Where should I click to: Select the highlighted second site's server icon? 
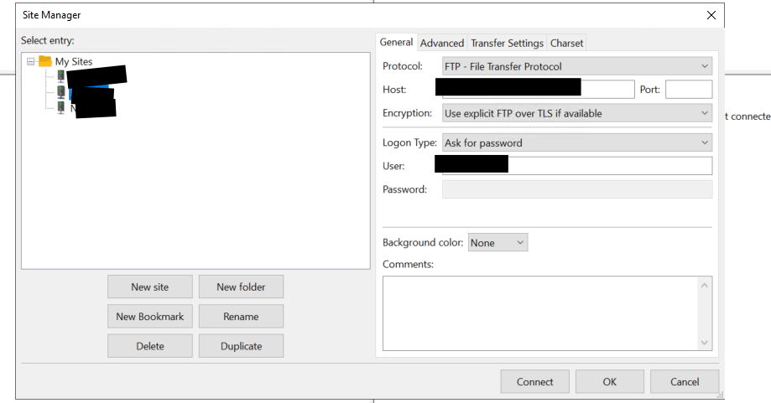pyautogui.click(x=61, y=92)
